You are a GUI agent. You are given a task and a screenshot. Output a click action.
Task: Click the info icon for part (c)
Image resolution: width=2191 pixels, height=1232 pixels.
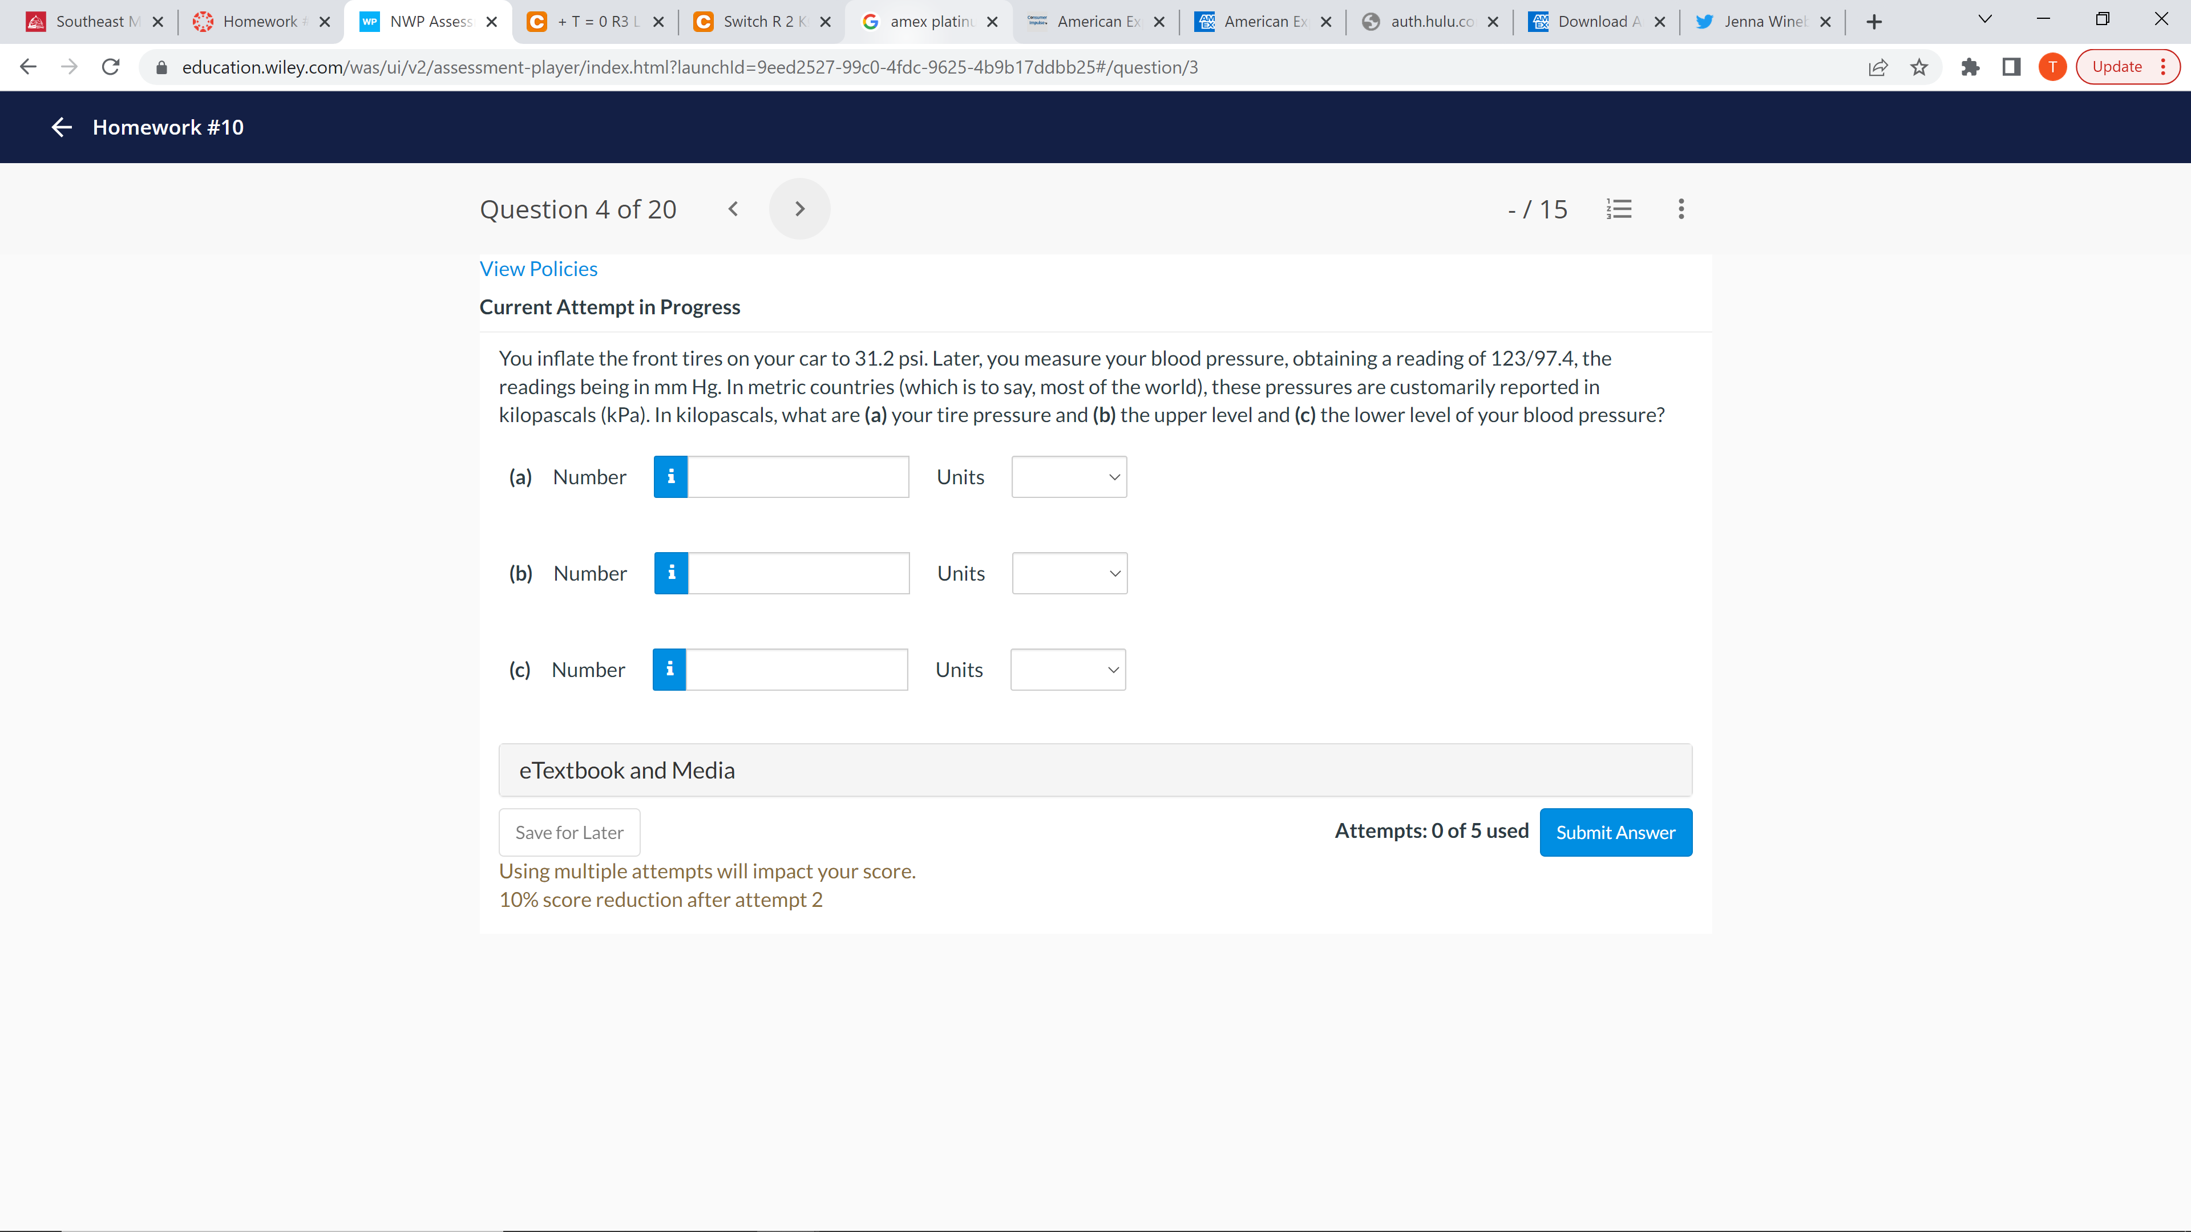click(669, 670)
